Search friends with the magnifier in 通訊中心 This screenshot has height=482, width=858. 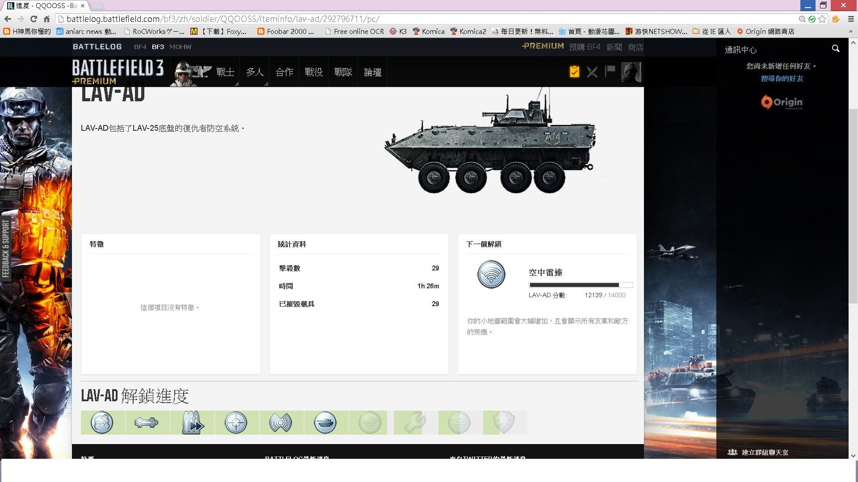point(836,49)
